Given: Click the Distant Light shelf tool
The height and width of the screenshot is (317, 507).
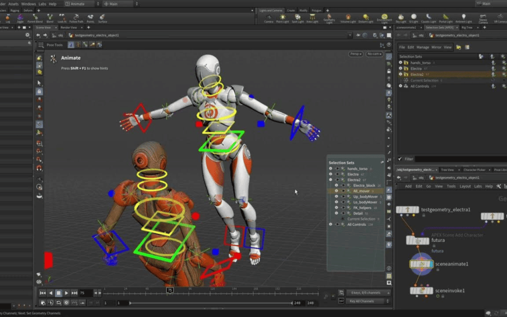Looking at the screenshot, I should pos(366,18).
